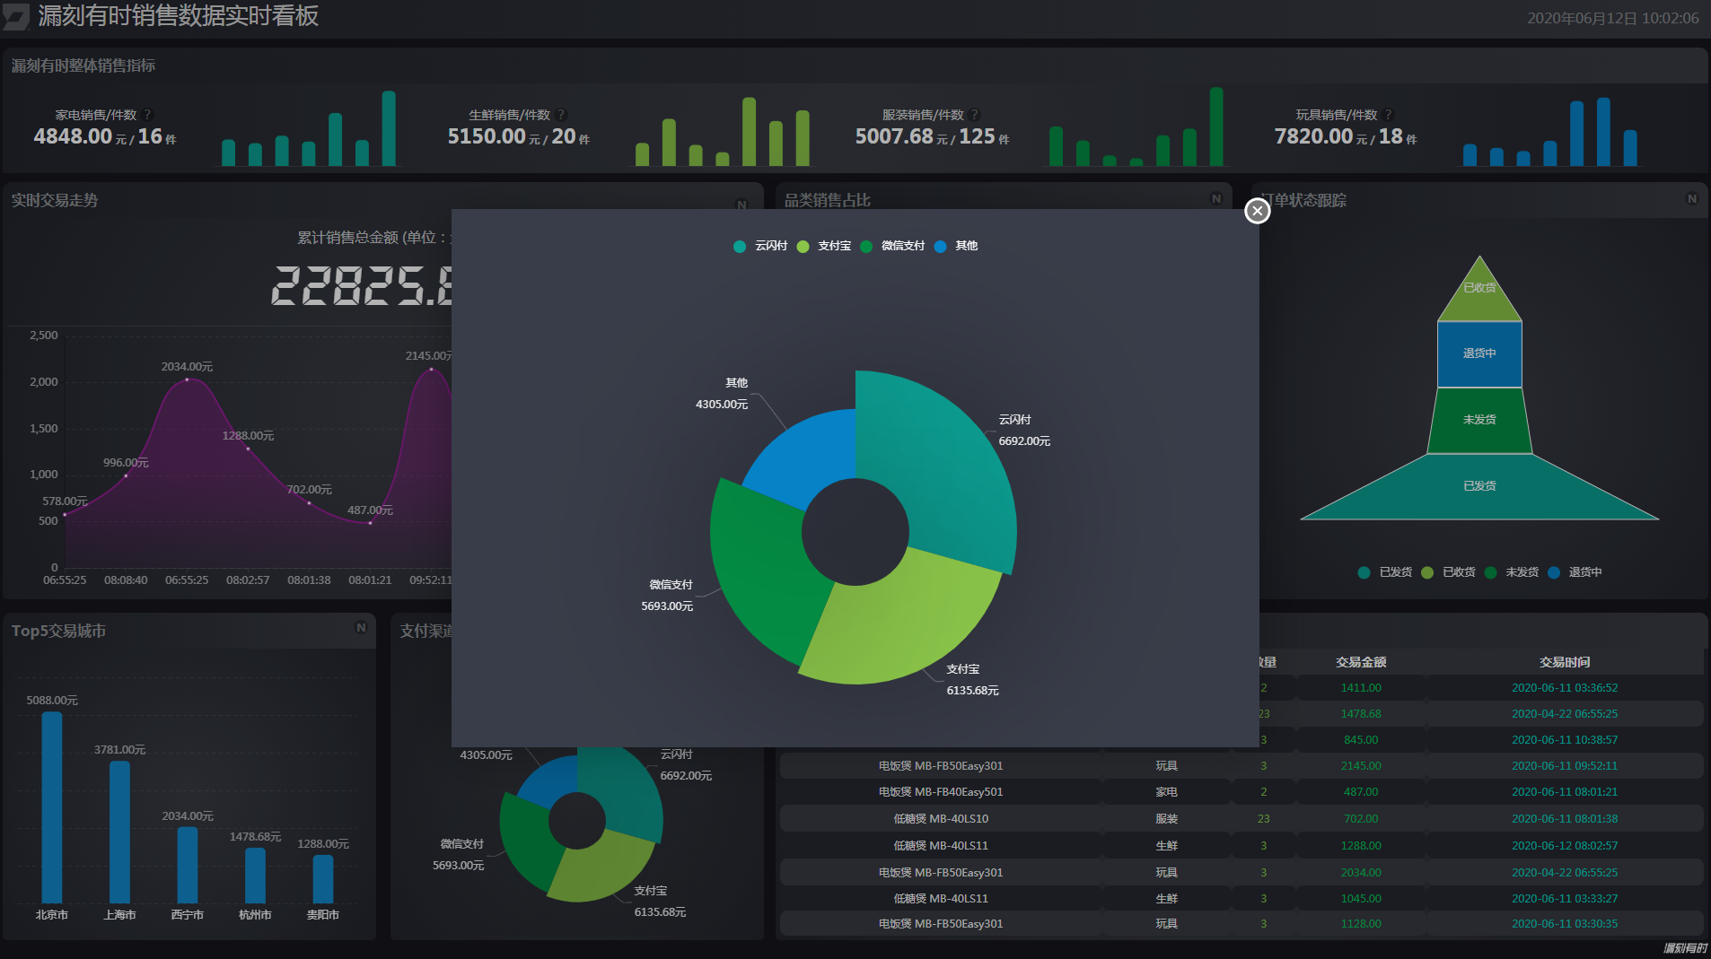Open help icon beside 服装销售/件数
Image resolution: width=1711 pixels, height=959 pixels.
point(975,115)
